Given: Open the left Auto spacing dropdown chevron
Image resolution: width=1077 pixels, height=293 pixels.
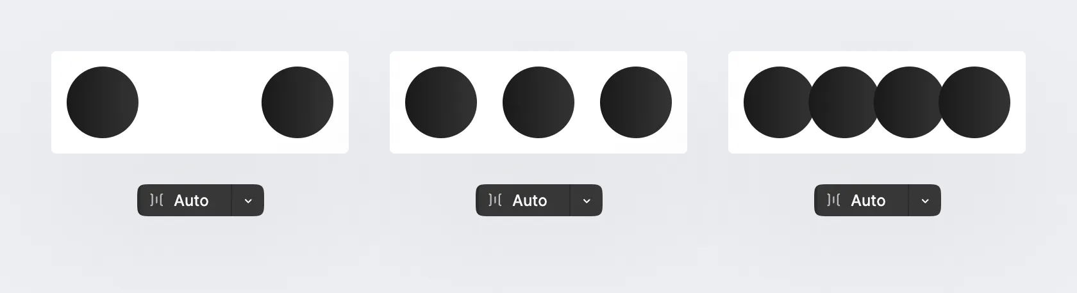Looking at the screenshot, I should 248,201.
